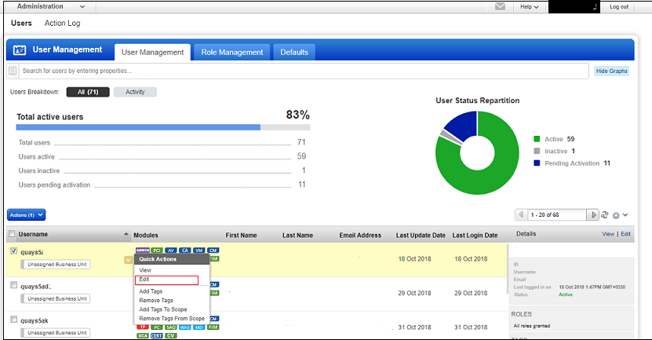
Task: Click the CERT module badge
Action: click(x=157, y=336)
